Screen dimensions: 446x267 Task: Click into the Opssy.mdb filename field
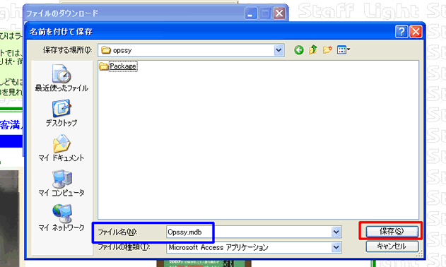coord(250,232)
